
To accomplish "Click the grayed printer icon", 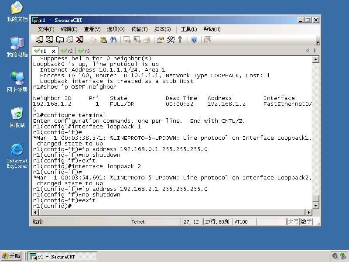I will (147, 40).
